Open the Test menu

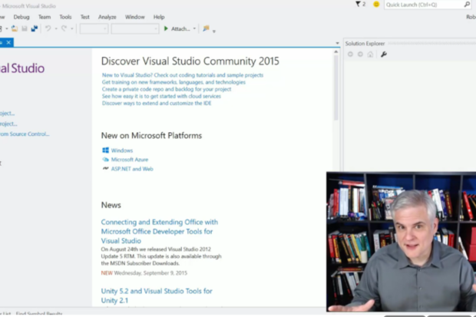coord(84,17)
